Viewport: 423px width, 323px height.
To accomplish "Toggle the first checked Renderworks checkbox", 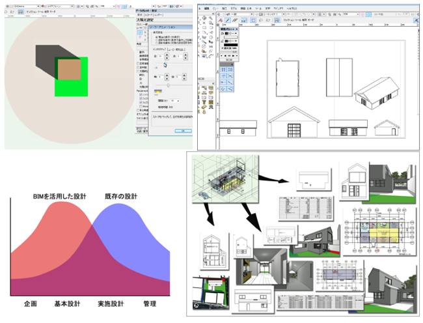I will [142, 93].
